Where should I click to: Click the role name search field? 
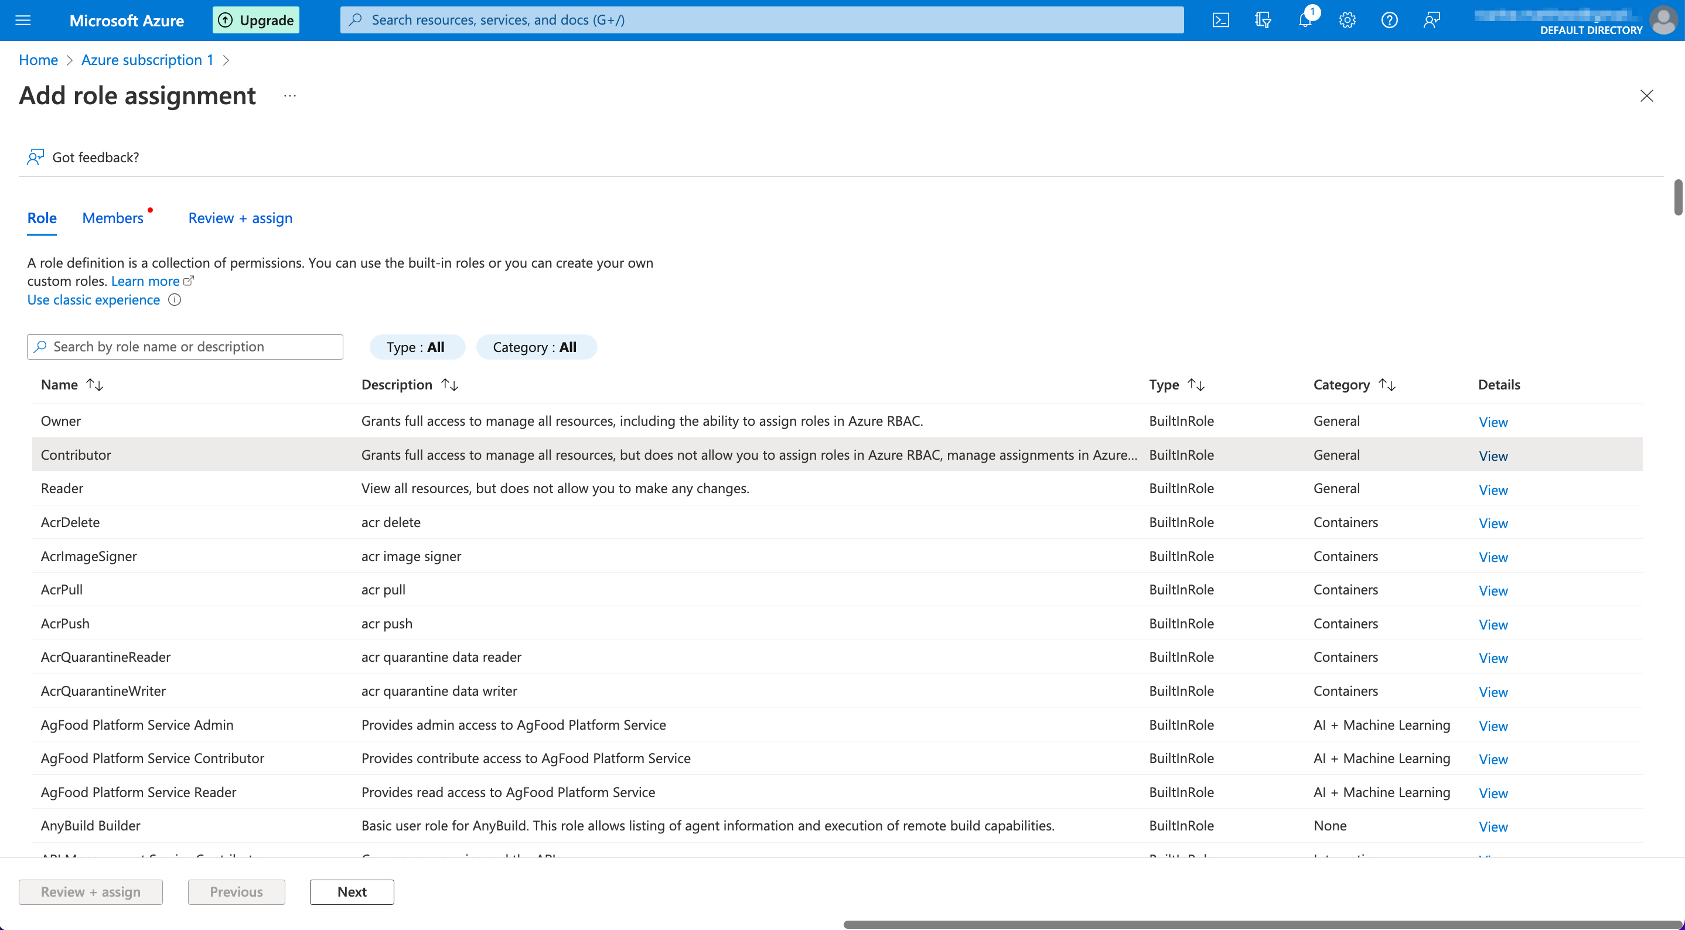(185, 347)
